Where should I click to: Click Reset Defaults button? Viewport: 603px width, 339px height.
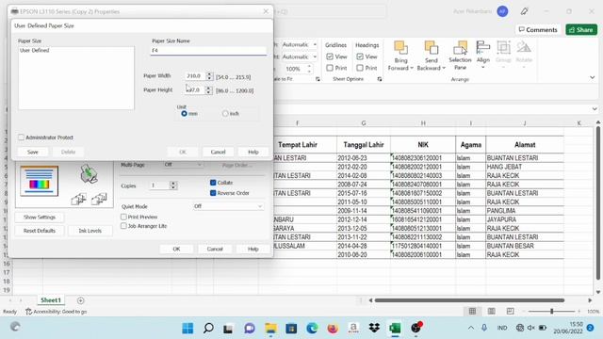pyautogui.click(x=40, y=231)
